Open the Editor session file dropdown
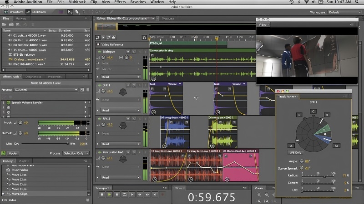The height and width of the screenshot is (204, 364). (x=153, y=18)
